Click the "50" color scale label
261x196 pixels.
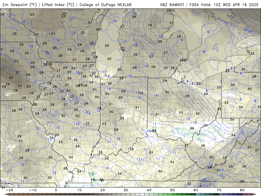[x=173, y=190]
